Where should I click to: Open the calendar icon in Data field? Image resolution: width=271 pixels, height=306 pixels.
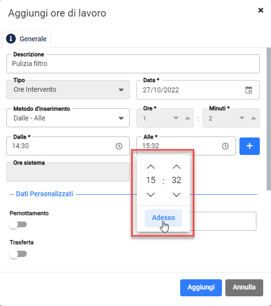point(249,90)
